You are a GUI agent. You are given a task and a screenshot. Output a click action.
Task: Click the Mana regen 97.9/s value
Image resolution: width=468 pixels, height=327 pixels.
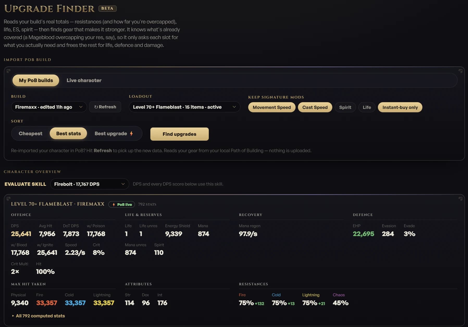click(248, 234)
